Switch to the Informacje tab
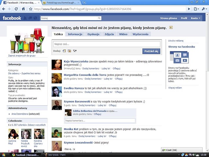Viewport: 209px width, 157px height. pyautogui.click(x=75, y=34)
